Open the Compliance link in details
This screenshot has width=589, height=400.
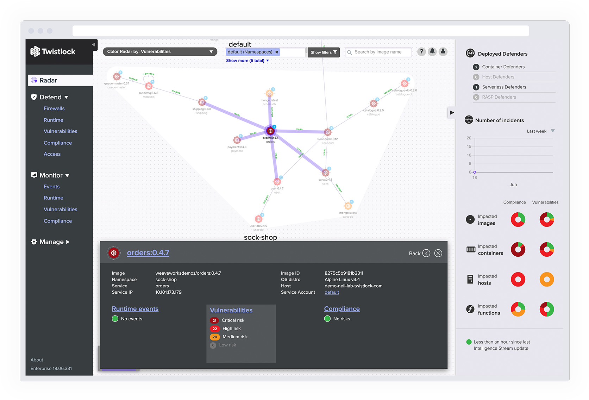pyautogui.click(x=342, y=309)
